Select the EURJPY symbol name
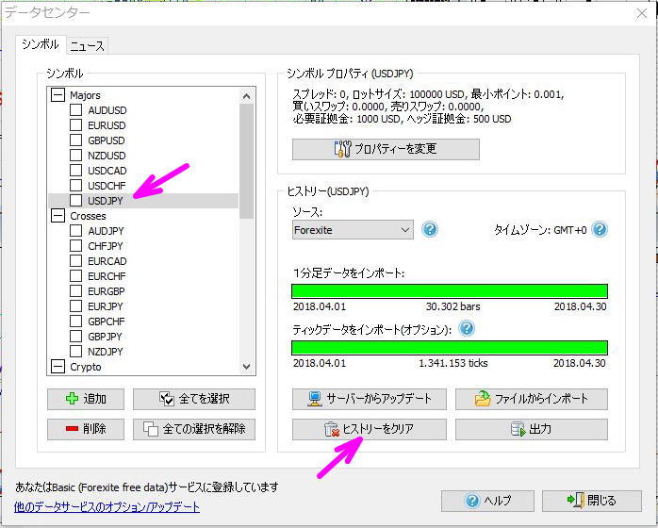The image size is (658, 528). click(x=106, y=306)
